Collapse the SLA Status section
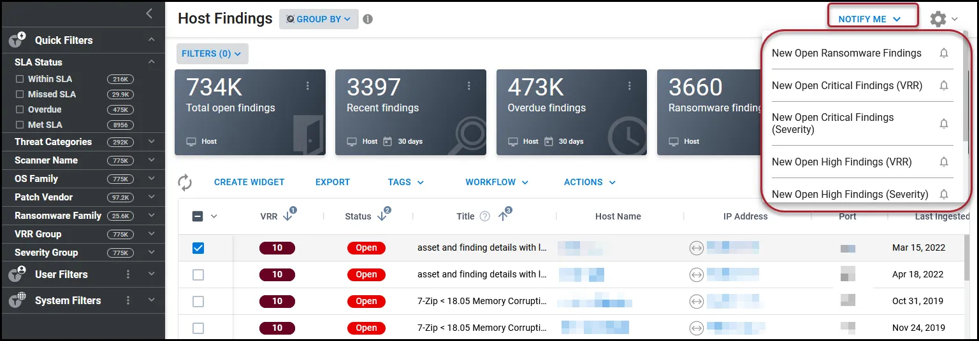979x341 pixels. click(151, 62)
